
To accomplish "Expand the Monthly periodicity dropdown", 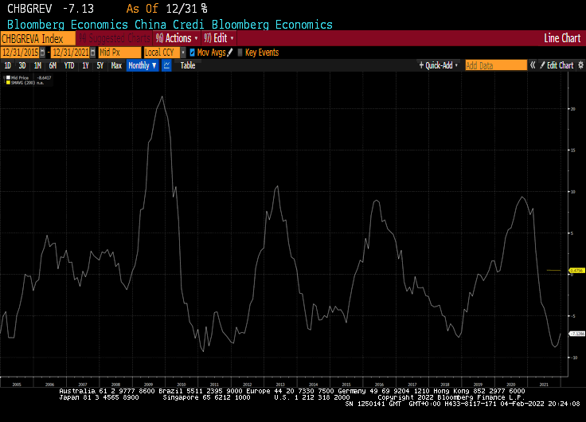I will pyautogui.click(x=143, y=65).
